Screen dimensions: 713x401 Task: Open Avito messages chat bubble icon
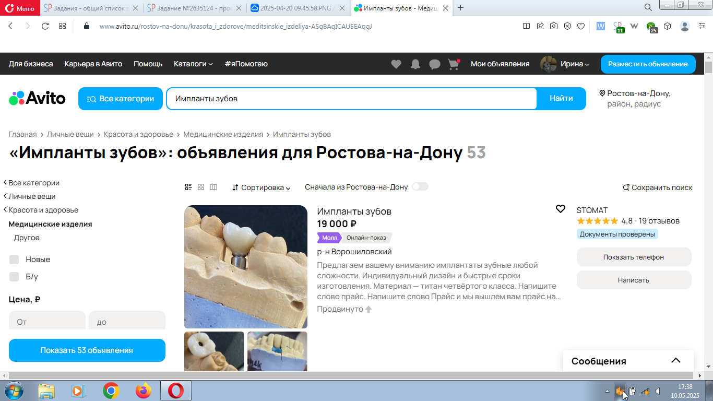pyautogui.click(x=435, y=64)
